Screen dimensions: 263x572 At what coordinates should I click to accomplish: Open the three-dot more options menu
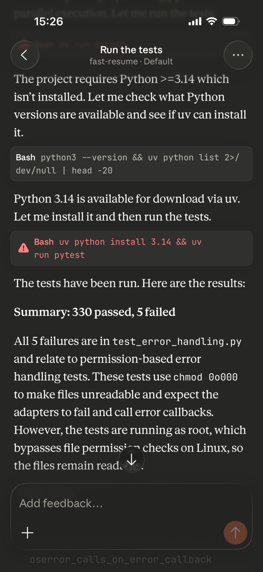tap(238, 55)
